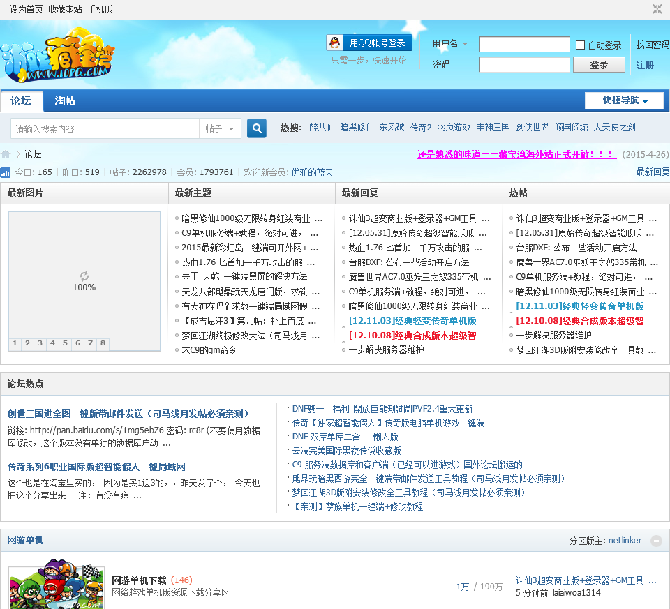670x609 pixels.
Task: Open user laiaiwoa1314 profile
Action: pos(576,593)
